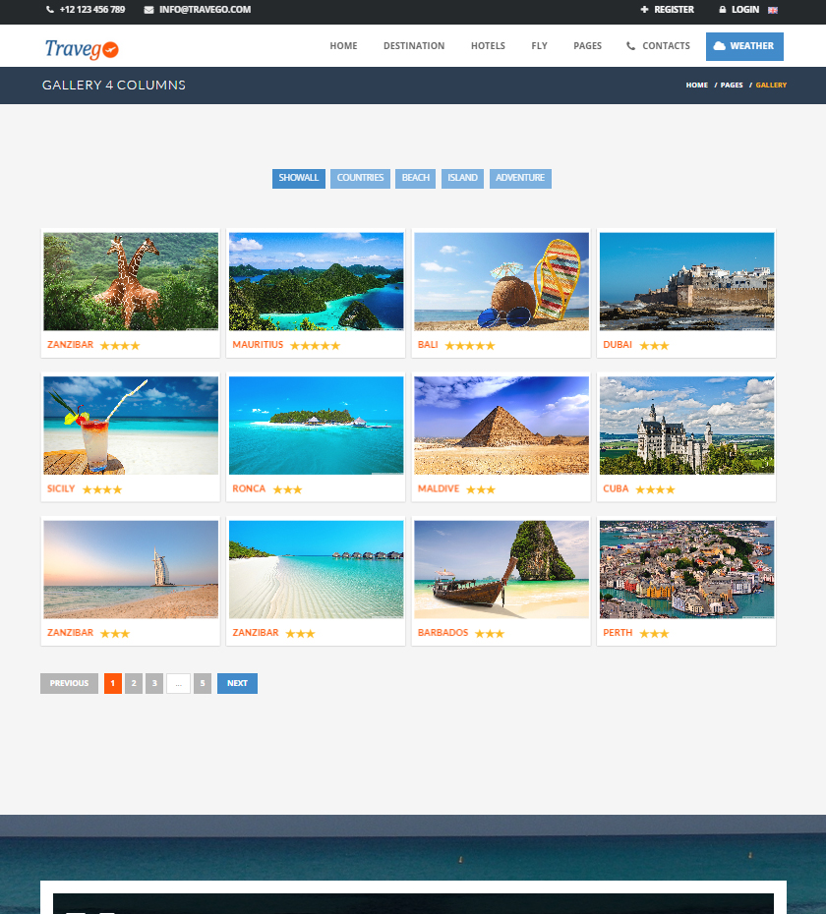Click the Zanzibar giraffes star rating
Image resolution: width=826 pixels, height=914 pixels.
point(120,346)
